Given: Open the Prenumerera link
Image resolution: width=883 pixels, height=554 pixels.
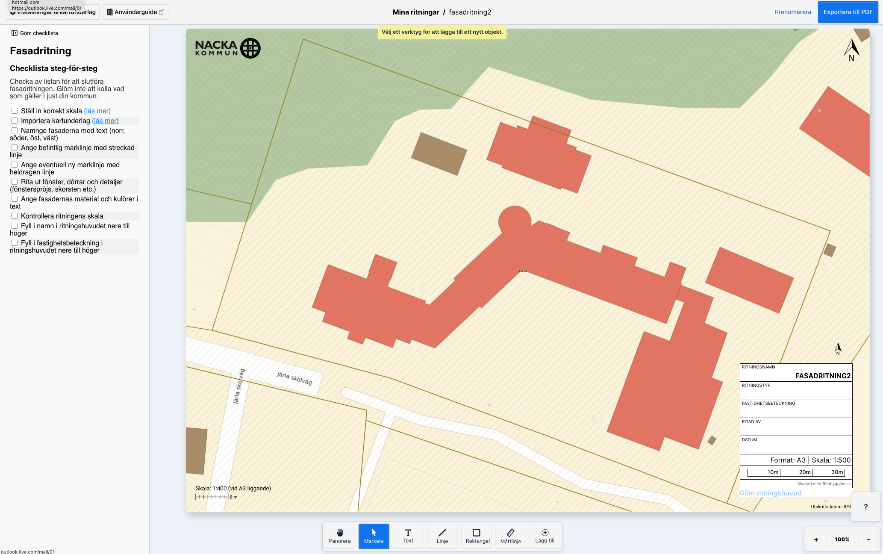Looking at the screenshot, I should pyautogui.click(x=792, y=12).
